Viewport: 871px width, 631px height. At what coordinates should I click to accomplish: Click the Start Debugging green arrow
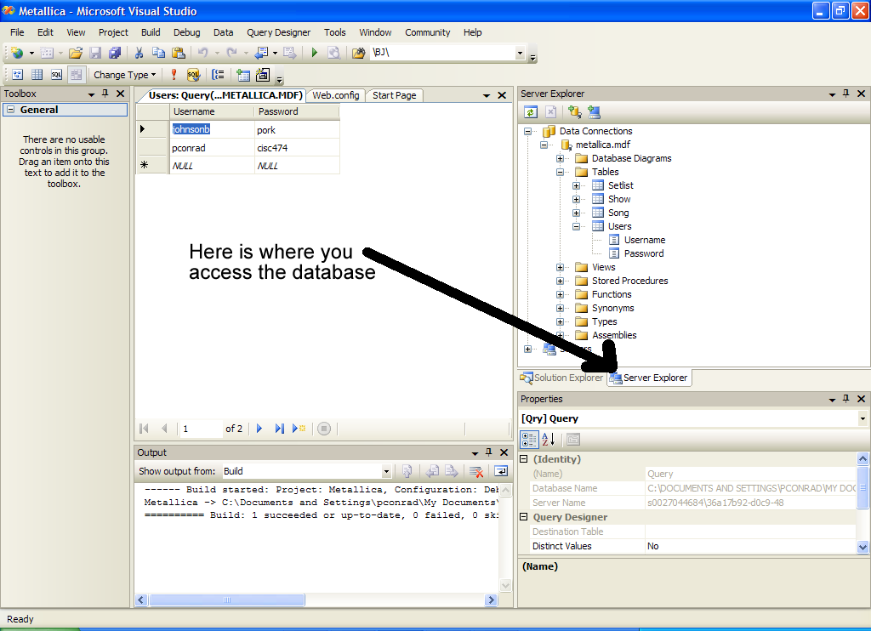pos(314,53)
